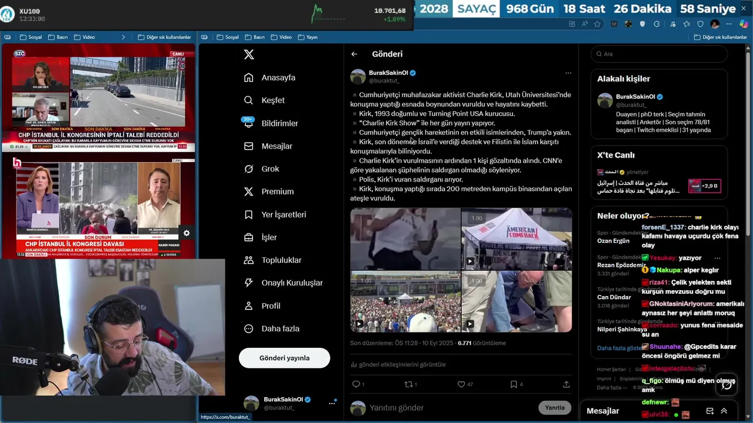The image size is (753, 423).
Task: Open Basın bookmarks folder in left window
Action: 58,37
